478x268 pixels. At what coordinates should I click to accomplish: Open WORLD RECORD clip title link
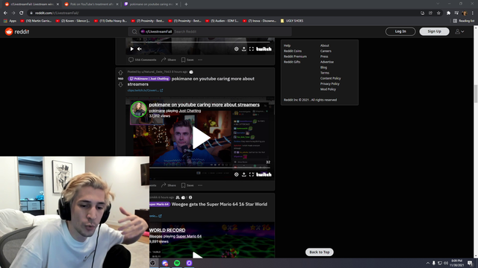(167, 230)
